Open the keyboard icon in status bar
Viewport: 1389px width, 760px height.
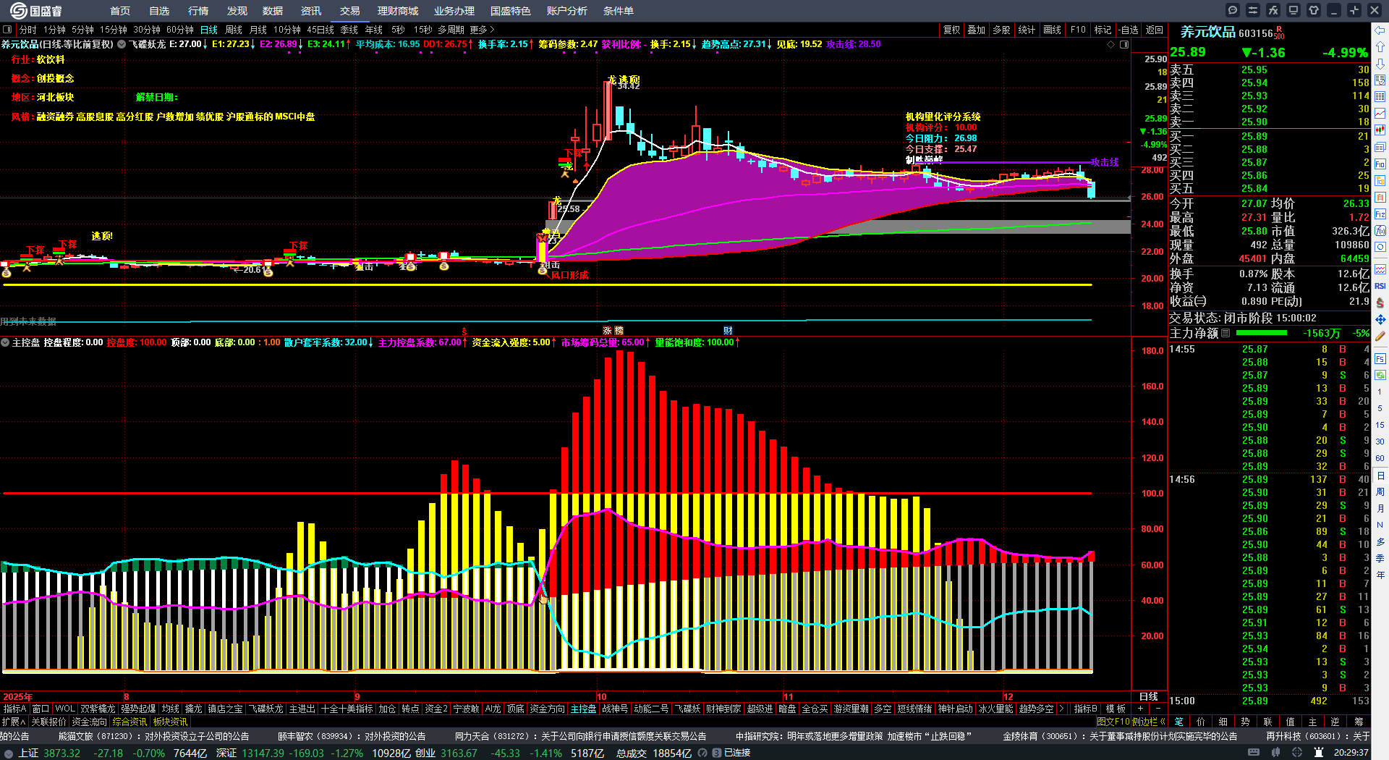point(1254,753)
